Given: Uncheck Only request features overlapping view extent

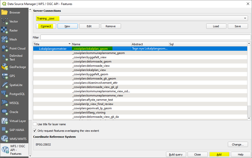Looking at the screenshot, I should [35, 131].
